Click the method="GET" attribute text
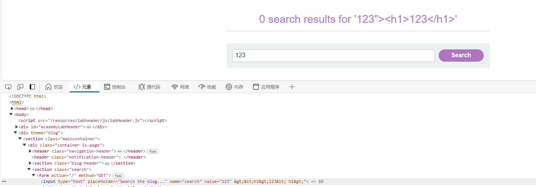536x187 pixels. coord(94,175)
